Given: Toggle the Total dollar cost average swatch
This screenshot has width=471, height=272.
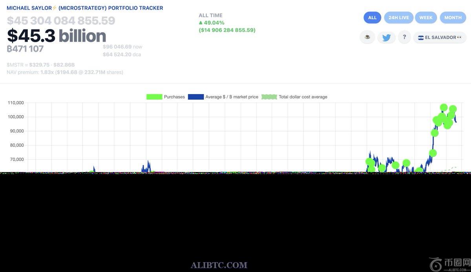Looking at the screenshot, I should [269, 97].
